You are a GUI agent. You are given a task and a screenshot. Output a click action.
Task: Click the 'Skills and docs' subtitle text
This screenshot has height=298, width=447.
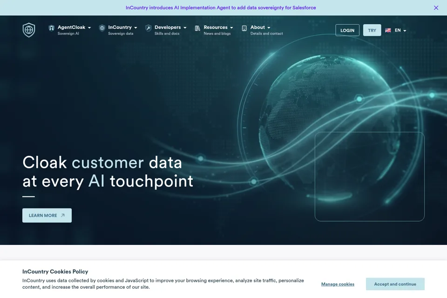(167, 34)
